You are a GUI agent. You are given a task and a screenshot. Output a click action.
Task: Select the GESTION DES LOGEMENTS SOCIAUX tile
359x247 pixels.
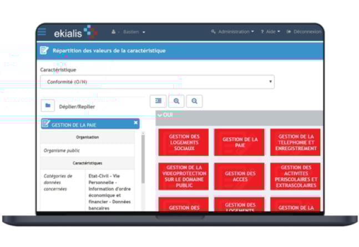[184, 142]
